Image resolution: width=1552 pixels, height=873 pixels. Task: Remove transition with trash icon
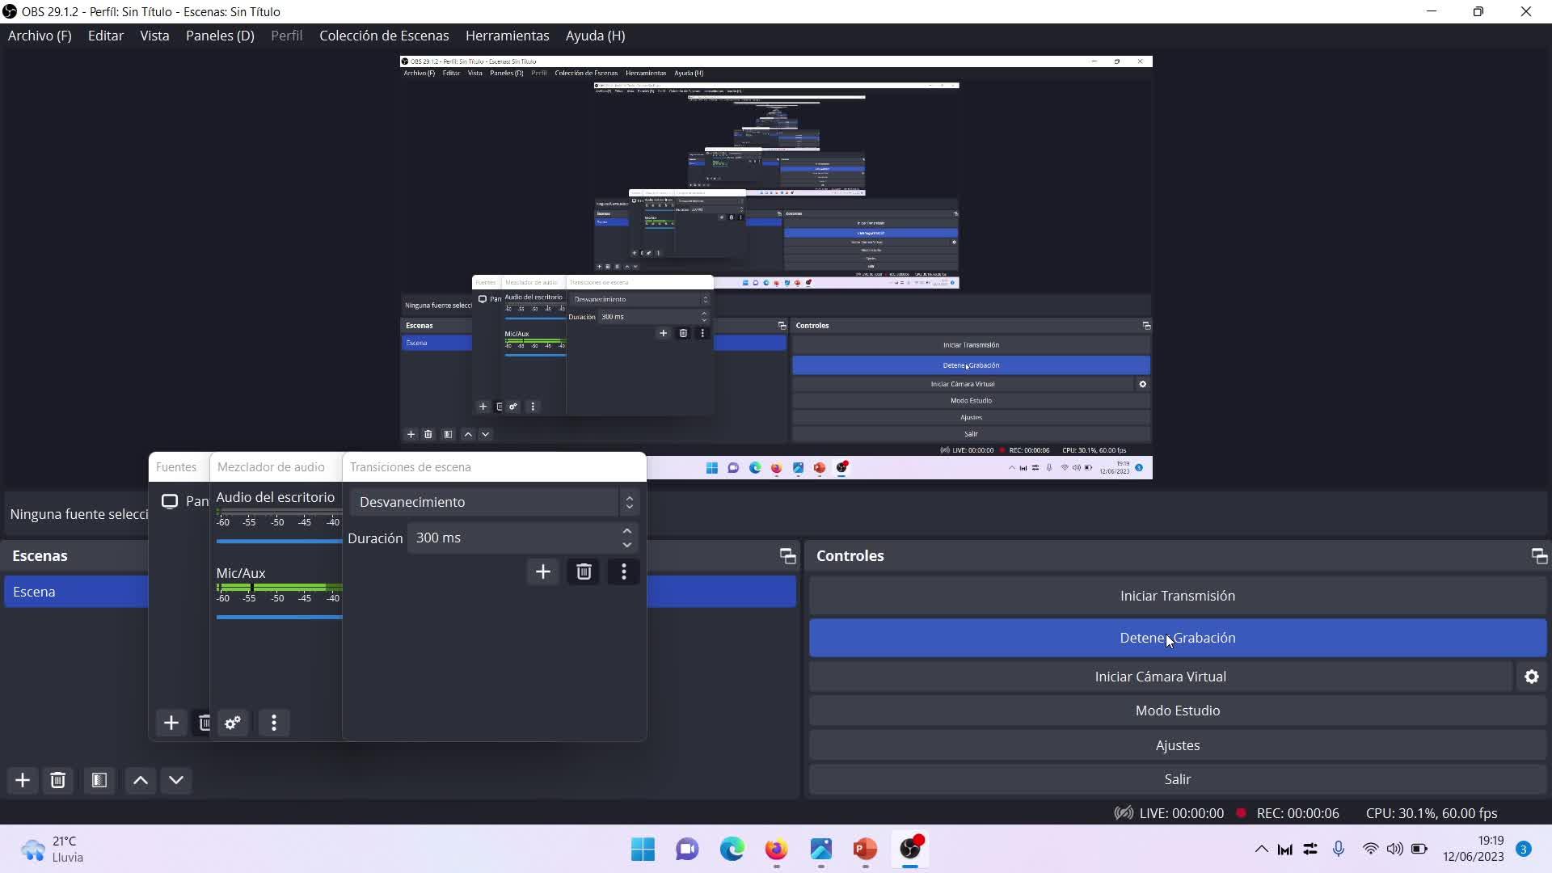click(584, 572)
